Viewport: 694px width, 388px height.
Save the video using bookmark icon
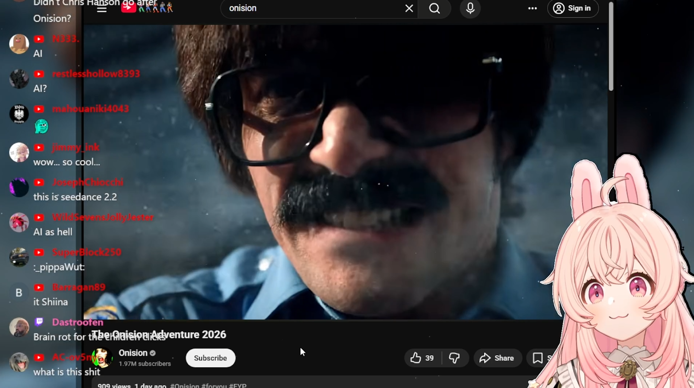(x=538, y=358)
